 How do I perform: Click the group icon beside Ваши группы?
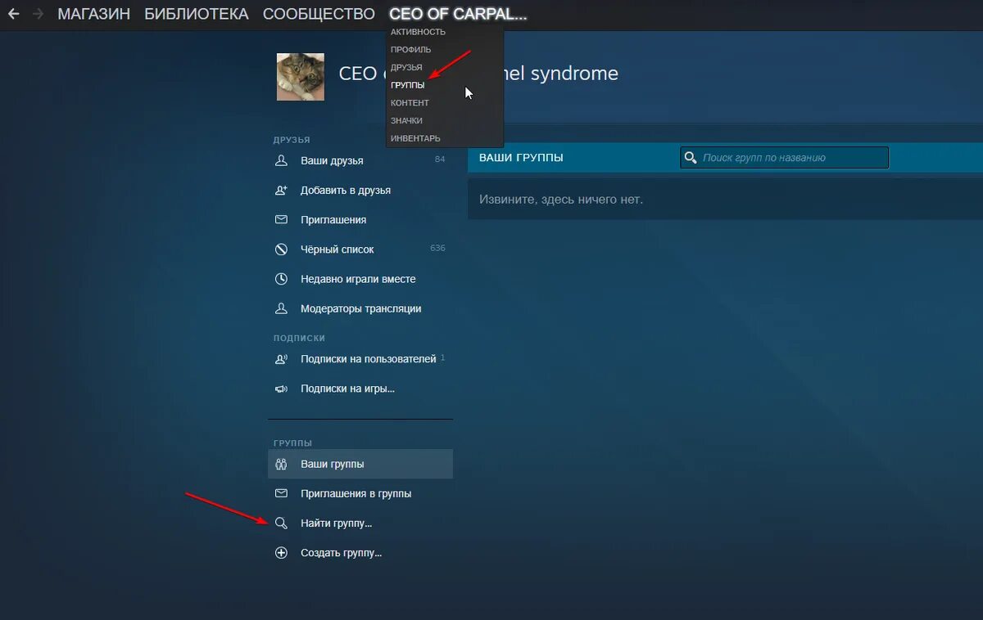pyautogui.click(x=281, y=464)
